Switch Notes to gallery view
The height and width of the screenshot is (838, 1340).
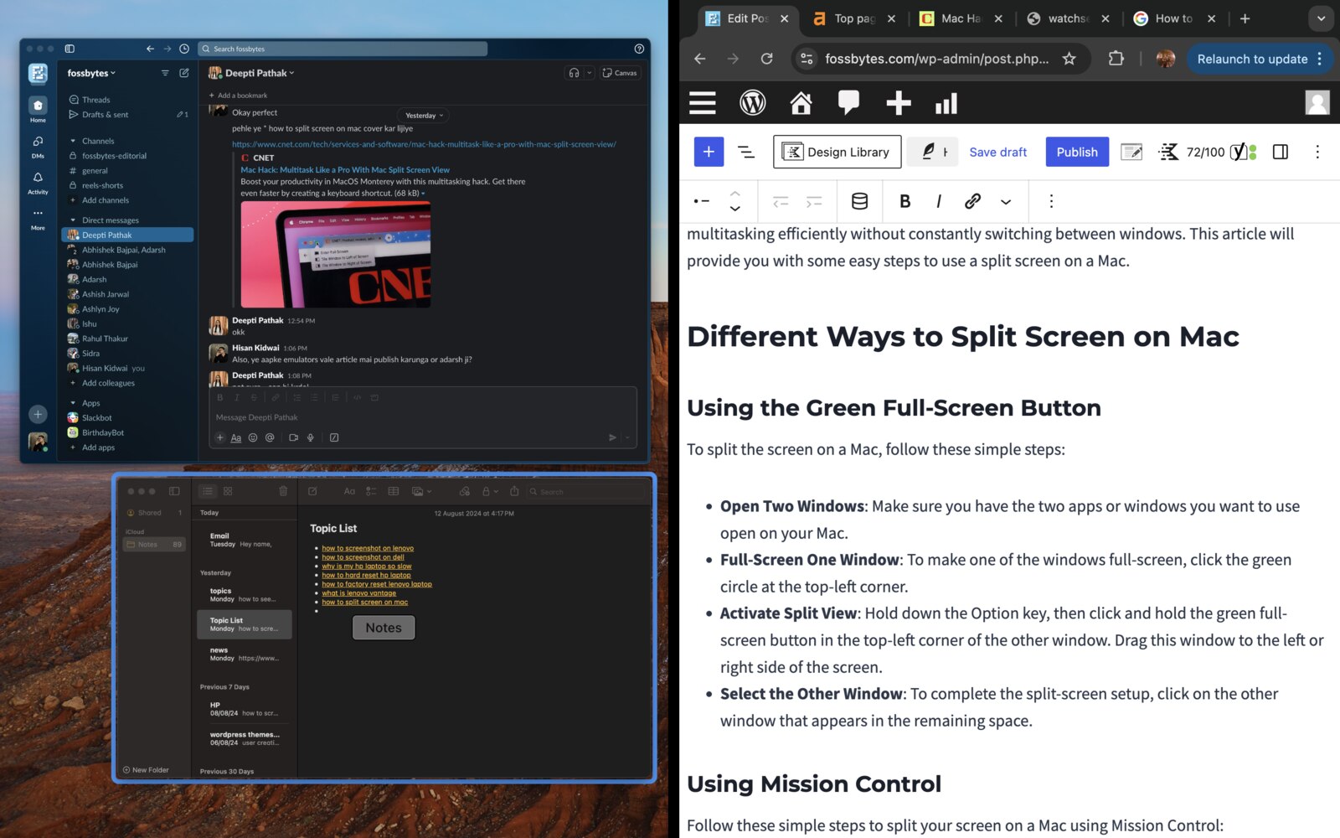227,491
